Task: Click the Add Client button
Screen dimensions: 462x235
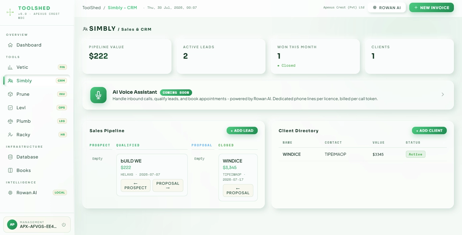Action: click(x=429, y=130)
